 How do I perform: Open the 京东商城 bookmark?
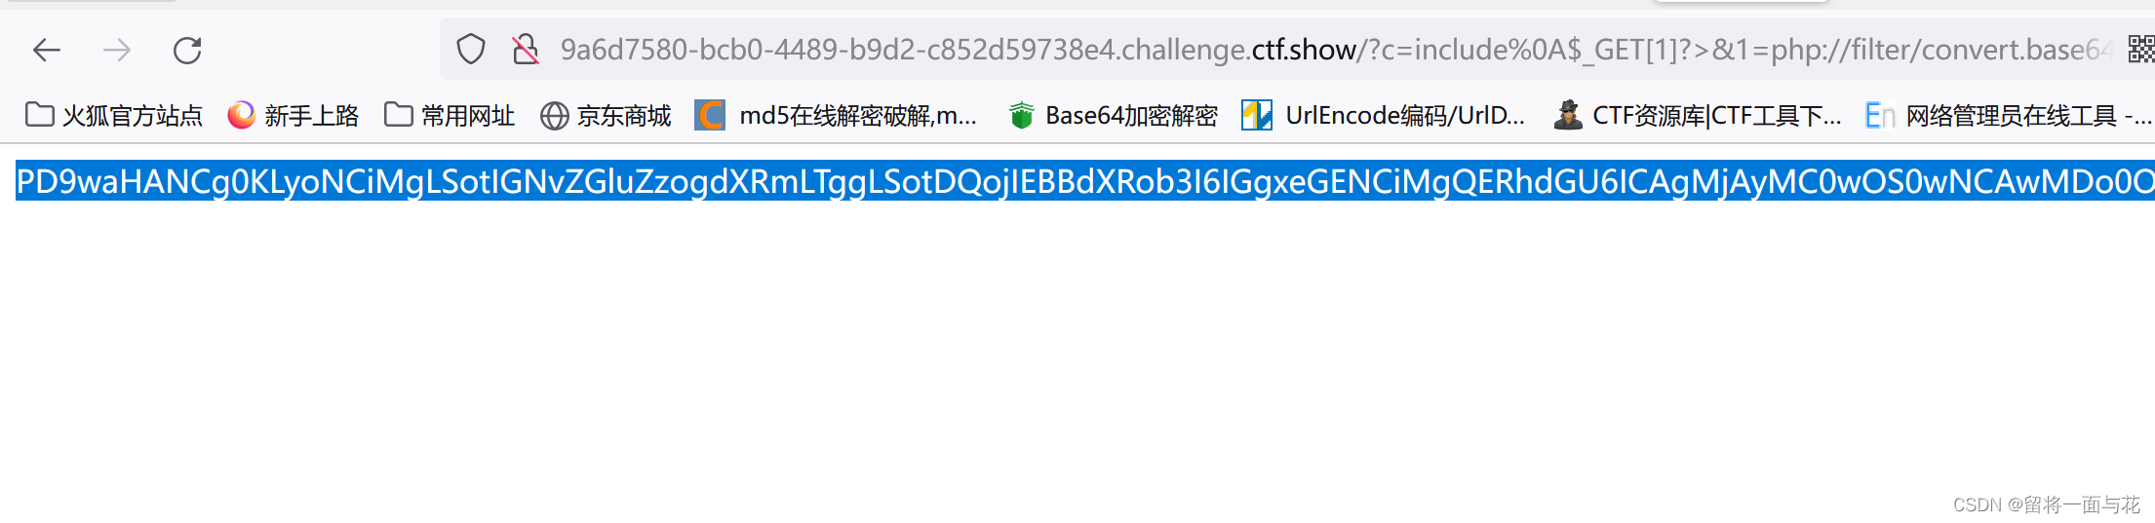pyautogui.click(x=606, y=116)
